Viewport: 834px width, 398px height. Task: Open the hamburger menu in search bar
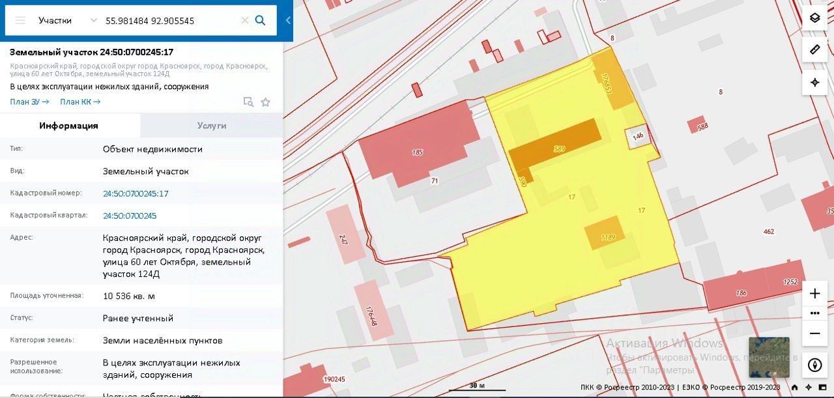[x=20, y=20]
